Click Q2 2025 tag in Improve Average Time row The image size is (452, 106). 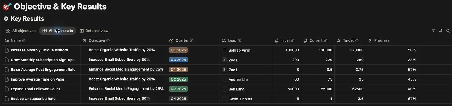[179, 79]
